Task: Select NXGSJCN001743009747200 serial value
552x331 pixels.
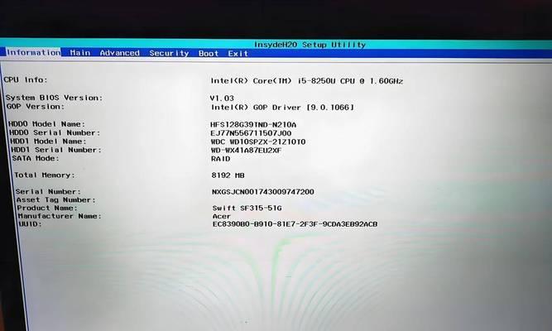Action: pos(262,192)
